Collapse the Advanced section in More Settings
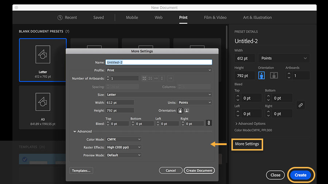 75,131
